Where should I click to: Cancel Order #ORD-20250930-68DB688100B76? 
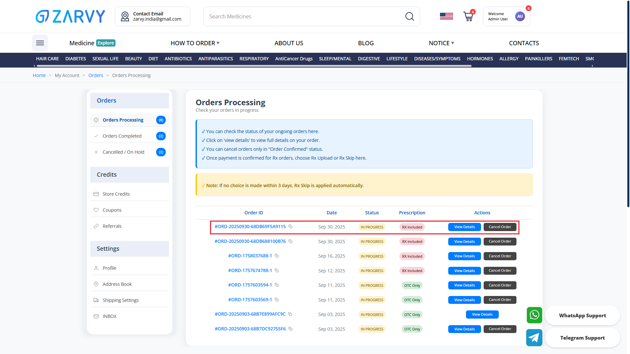500,242
